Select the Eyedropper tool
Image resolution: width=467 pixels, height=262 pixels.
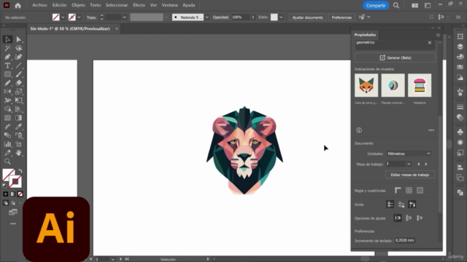tap(19, 127)
